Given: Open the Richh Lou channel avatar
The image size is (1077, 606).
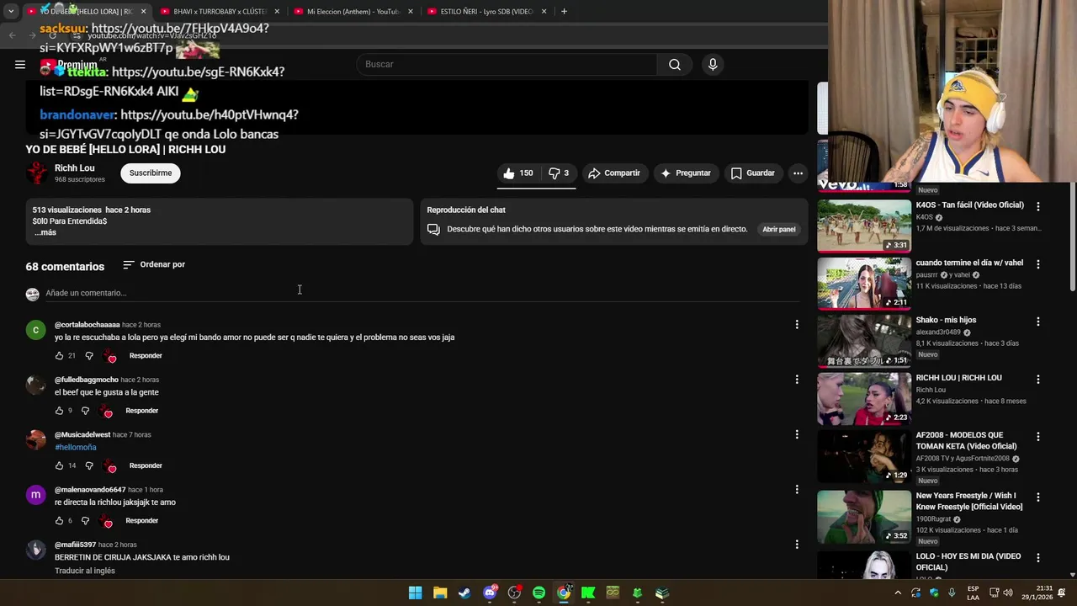Looking at the screenshot, I should 36,173.
